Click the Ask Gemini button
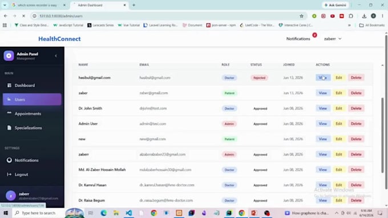 (336, 5)
